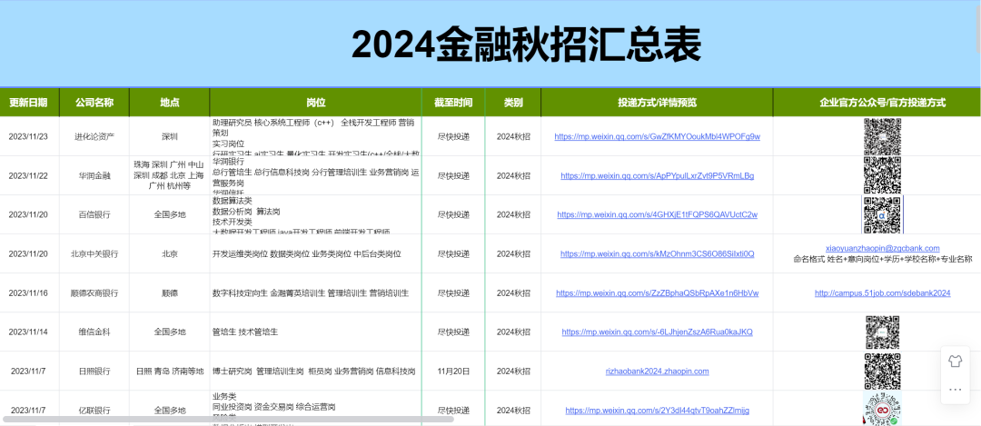
Task: Select the 百信银行 company cell
Action: [x=94, y=214]
